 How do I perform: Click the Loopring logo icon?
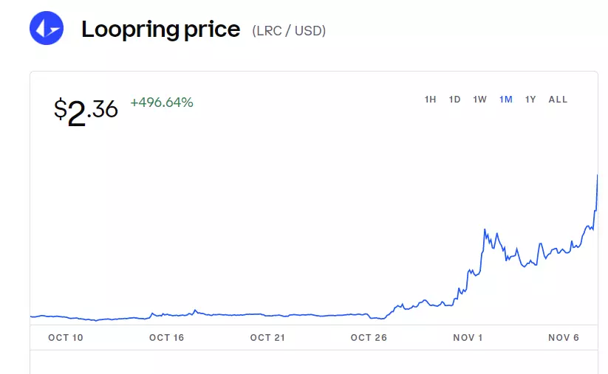(47, 29)
